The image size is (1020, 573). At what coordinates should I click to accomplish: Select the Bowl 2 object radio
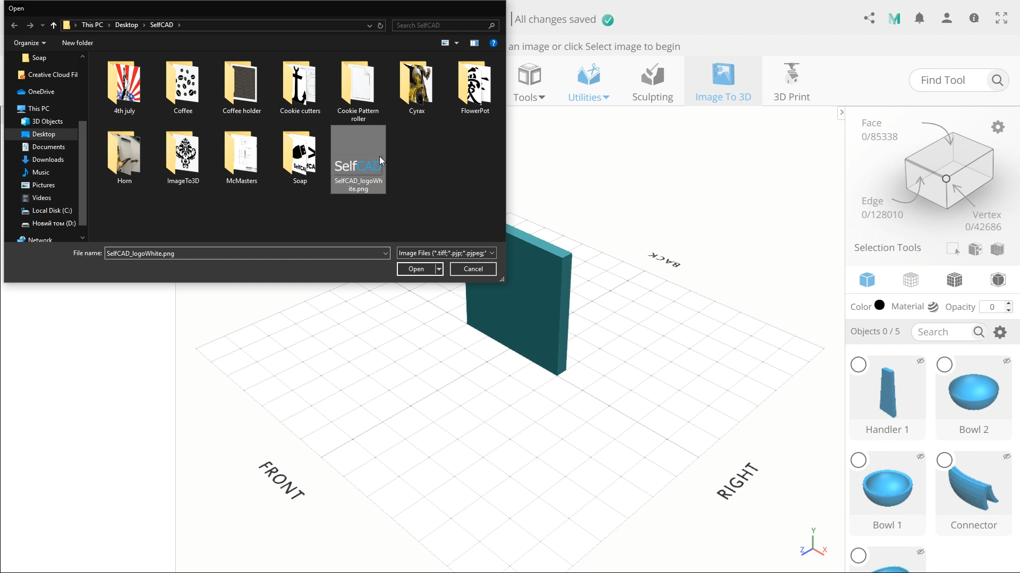pyautogui.click(x=945, y=364)
